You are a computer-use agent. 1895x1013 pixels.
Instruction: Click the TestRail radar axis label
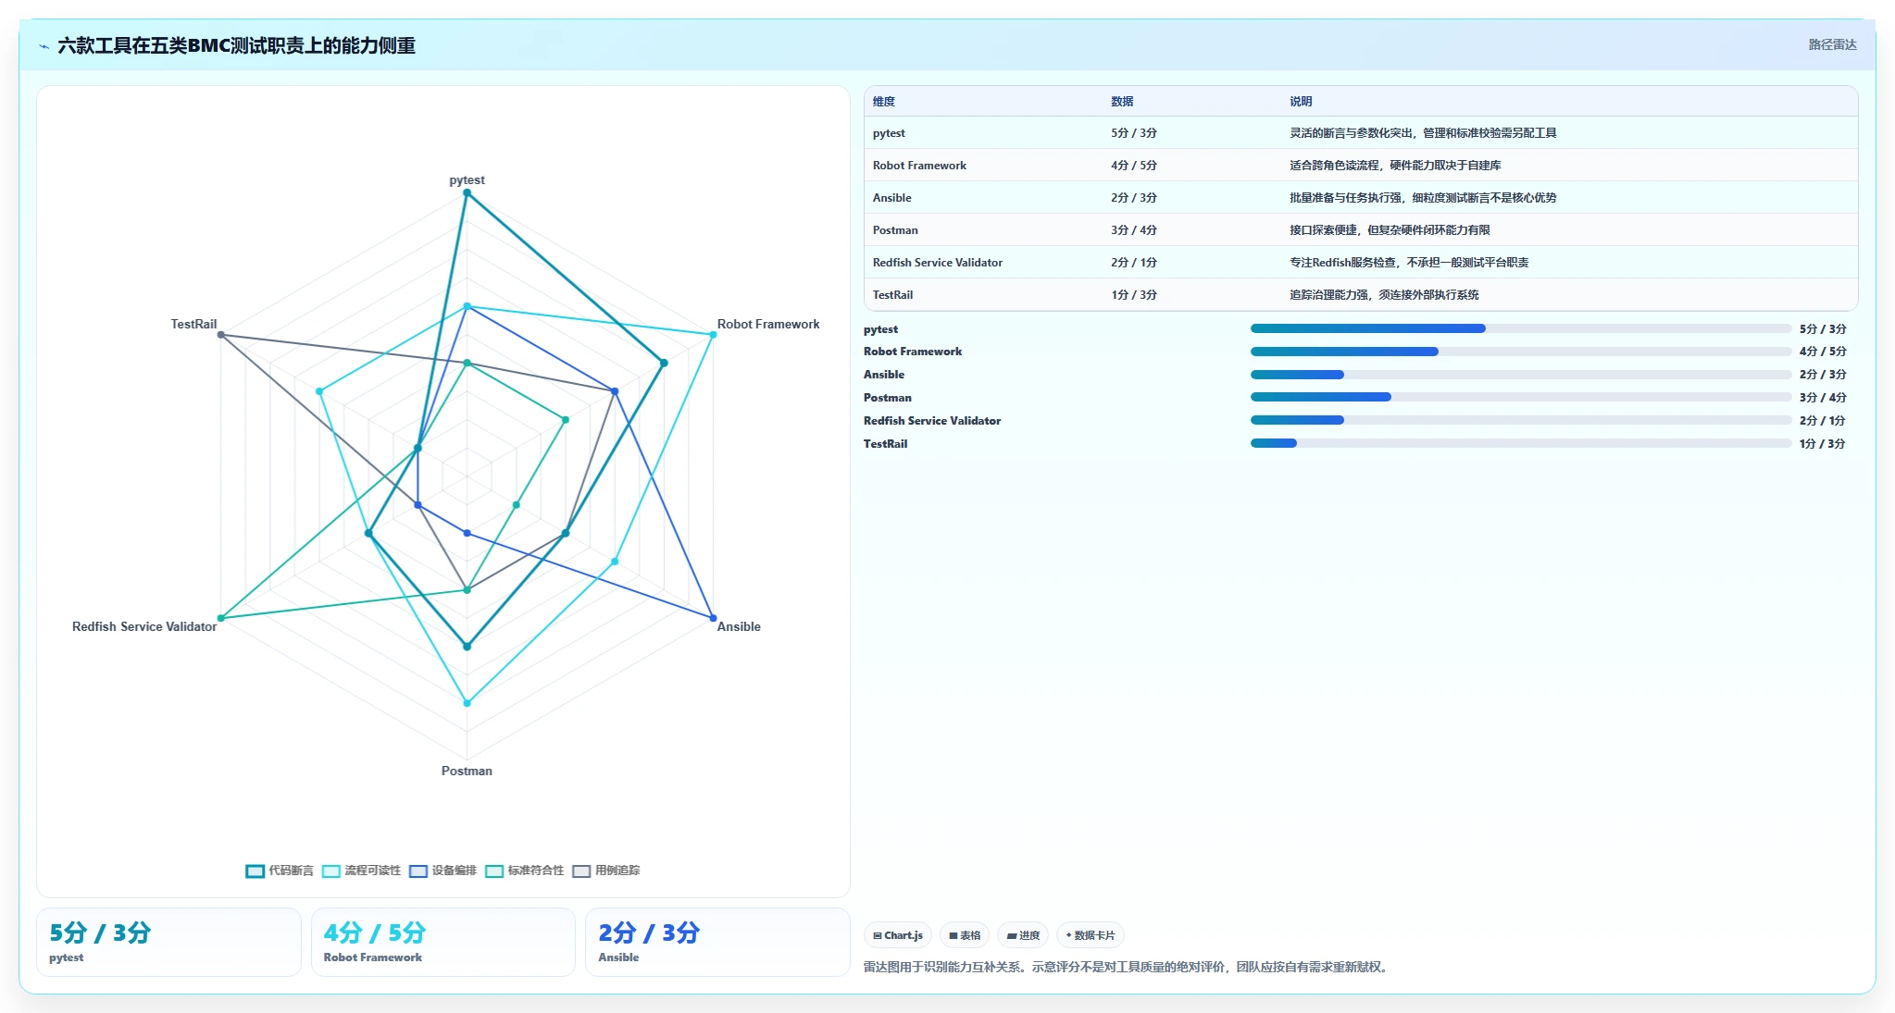click(x=193, y=324)
